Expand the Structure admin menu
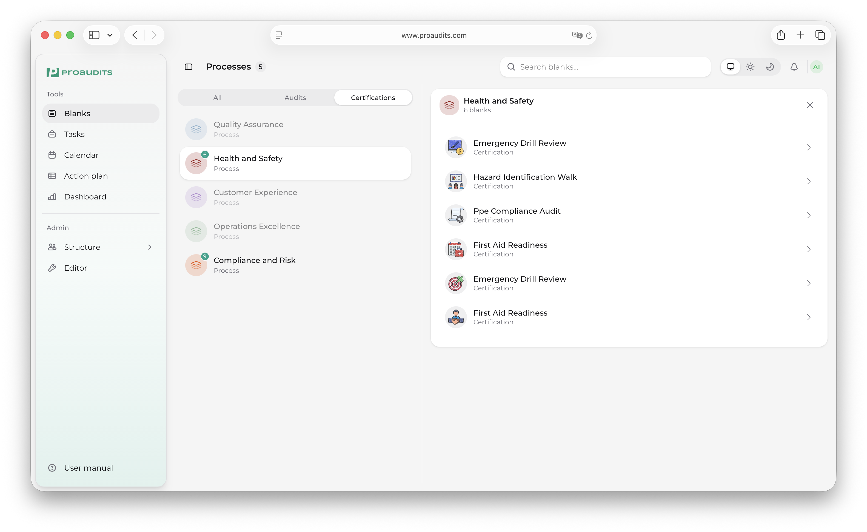 101,247
